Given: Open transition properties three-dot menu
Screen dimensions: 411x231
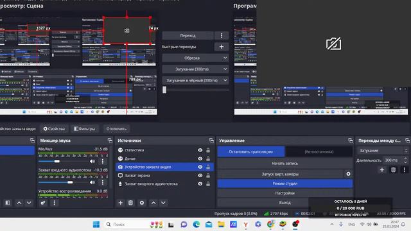Looking at the screenshot, I should 404,170.
